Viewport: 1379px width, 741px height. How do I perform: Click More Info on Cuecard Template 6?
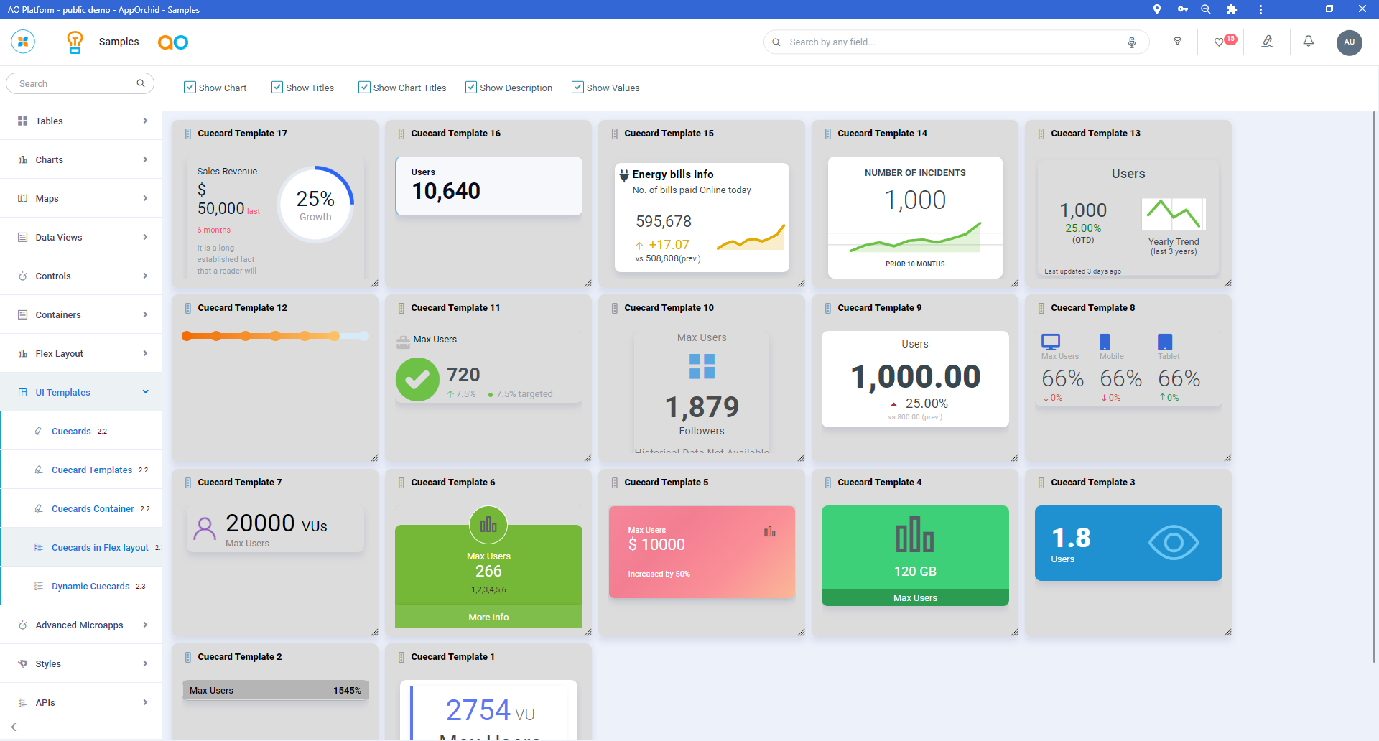488,617
